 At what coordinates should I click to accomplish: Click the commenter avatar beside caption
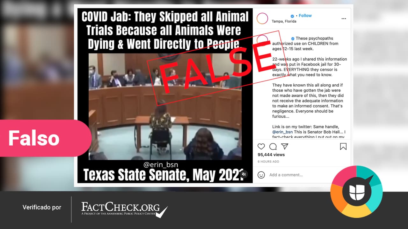click(262, 40)
